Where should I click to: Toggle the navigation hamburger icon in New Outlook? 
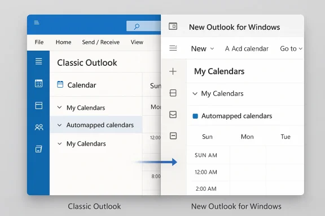pos(173,48)
